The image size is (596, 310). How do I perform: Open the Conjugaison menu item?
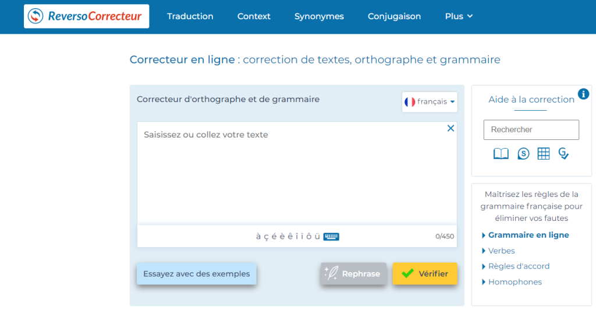tap(394, 16)
